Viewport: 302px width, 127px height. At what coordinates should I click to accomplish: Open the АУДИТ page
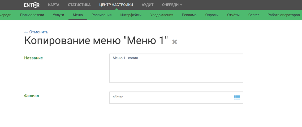(x=148, y=5)
